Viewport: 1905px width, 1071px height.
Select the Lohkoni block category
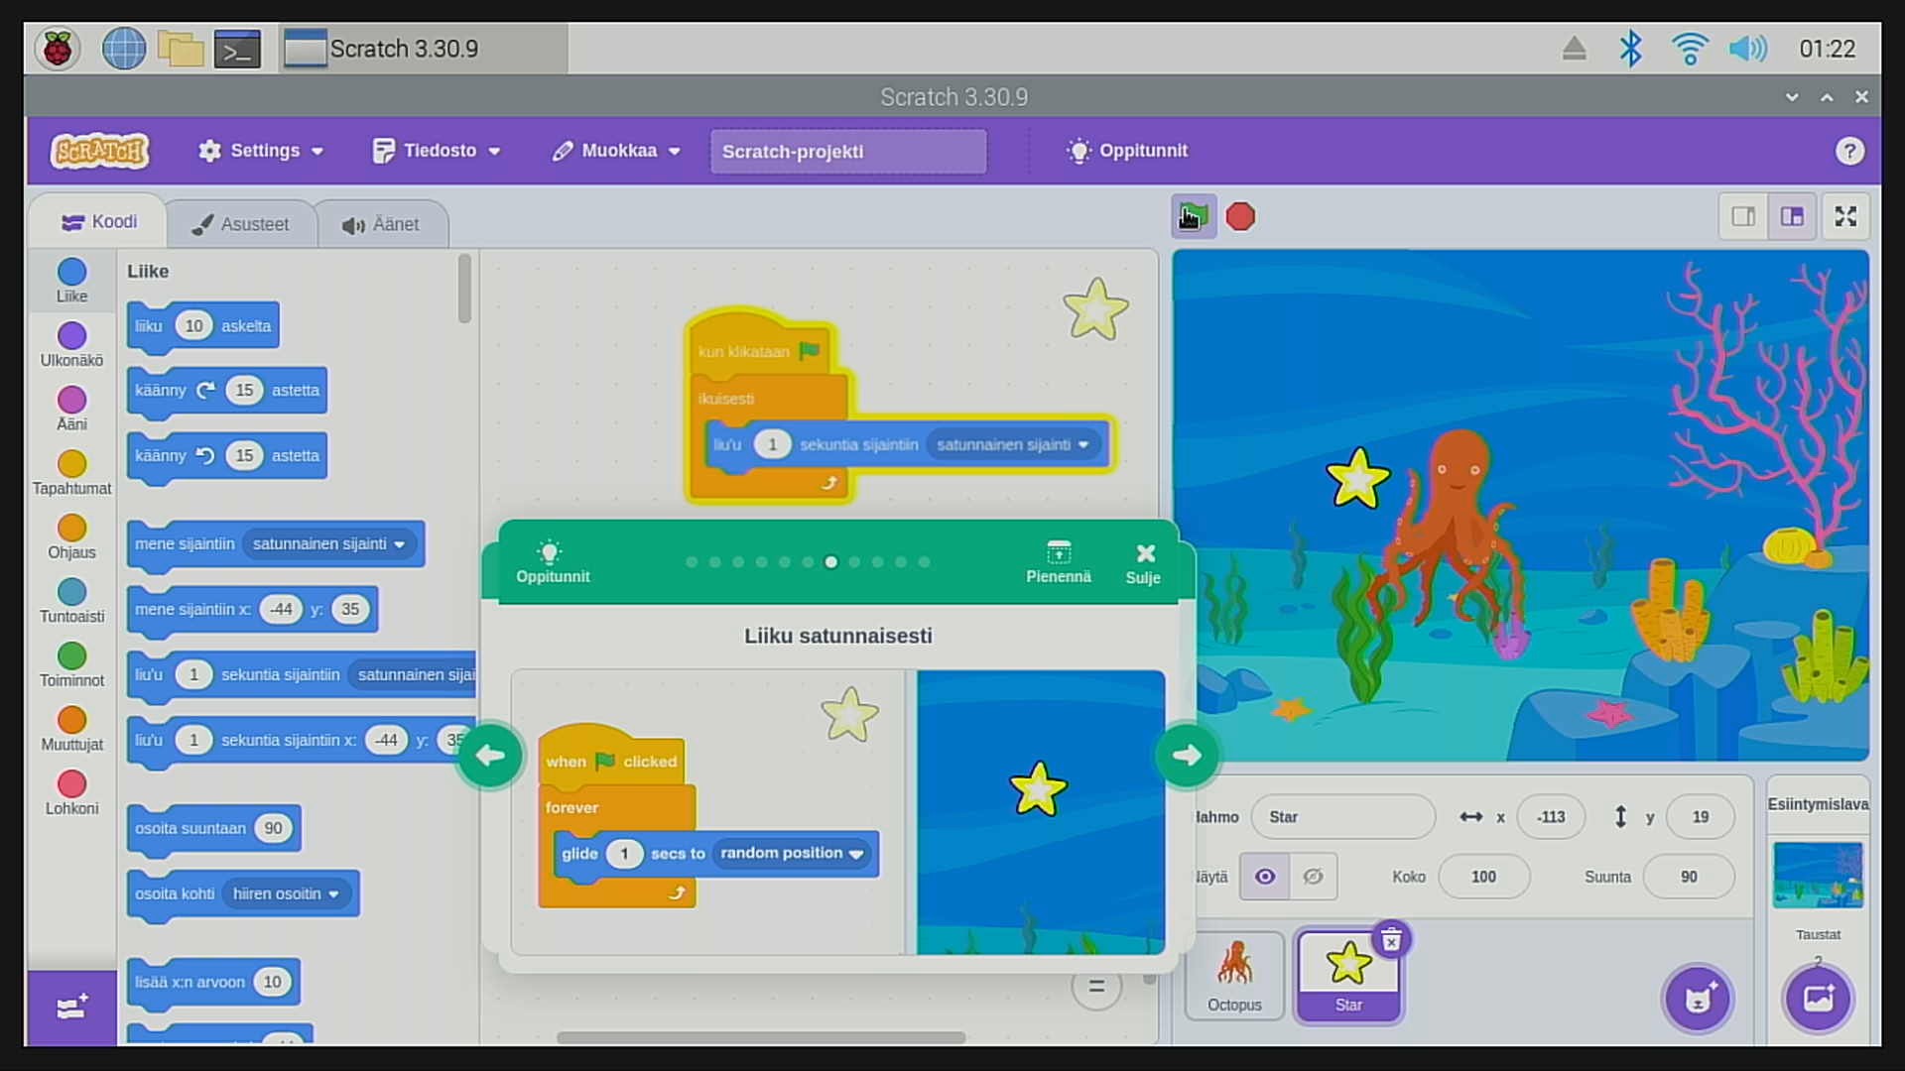pyautogui.click(x=71, y=793)
